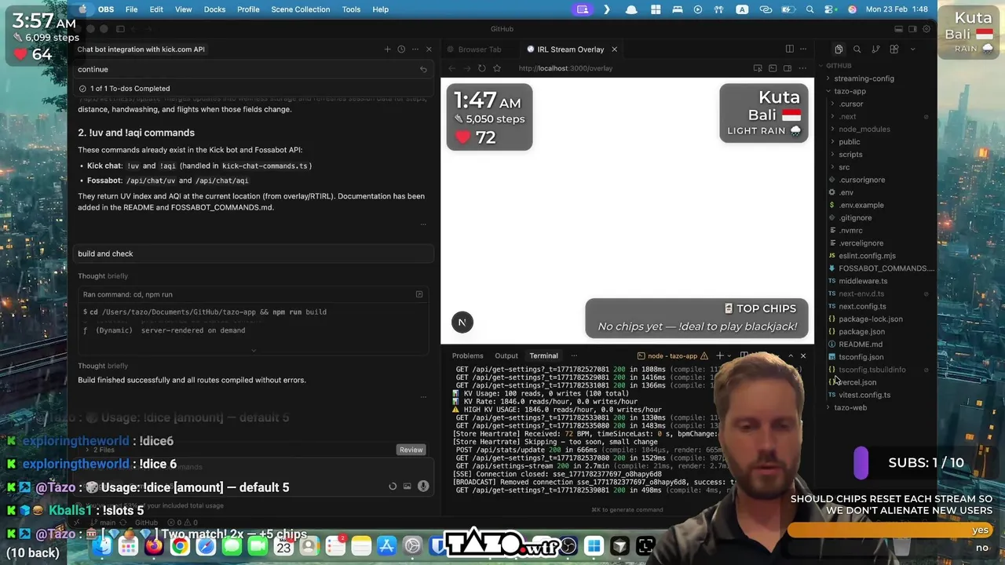Image resolution: width=1005 pixels, height=565 pixels.
Task: Click the Next.js dev indicator N badge
Action: point(462,322)
